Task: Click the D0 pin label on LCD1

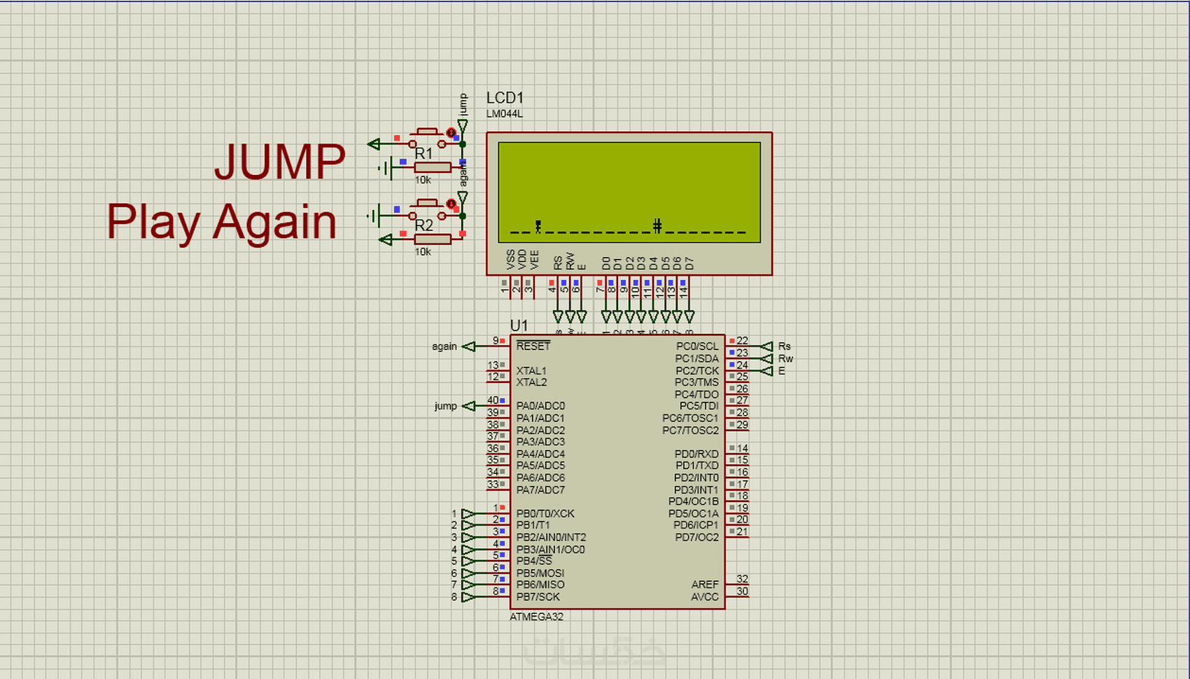Action: click(x=606, y=263)
